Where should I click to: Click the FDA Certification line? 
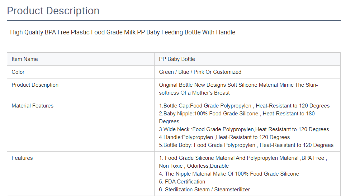click(x=182, y=181)
